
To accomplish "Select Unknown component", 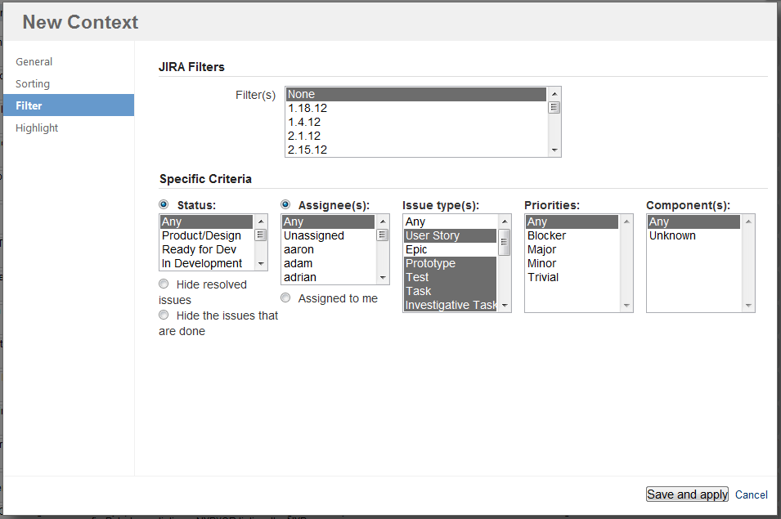I will (693, 236).
